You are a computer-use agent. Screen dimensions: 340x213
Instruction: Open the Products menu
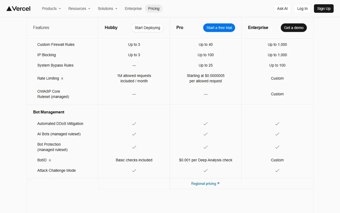tap(51, 9)
